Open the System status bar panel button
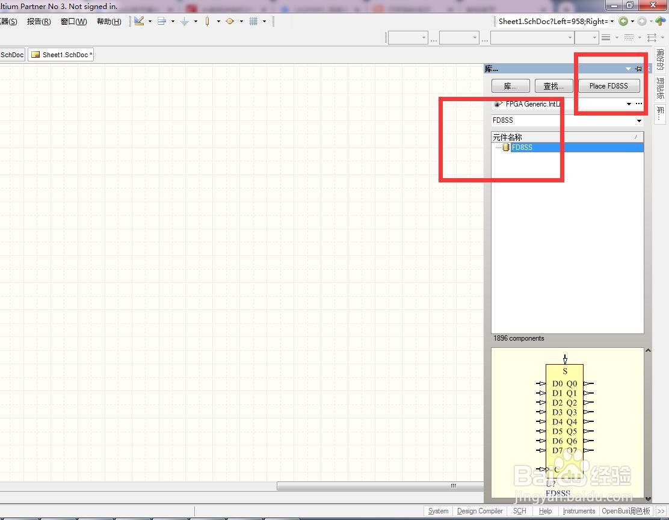This screenshot has width=669, height=520. coord(438,510)
